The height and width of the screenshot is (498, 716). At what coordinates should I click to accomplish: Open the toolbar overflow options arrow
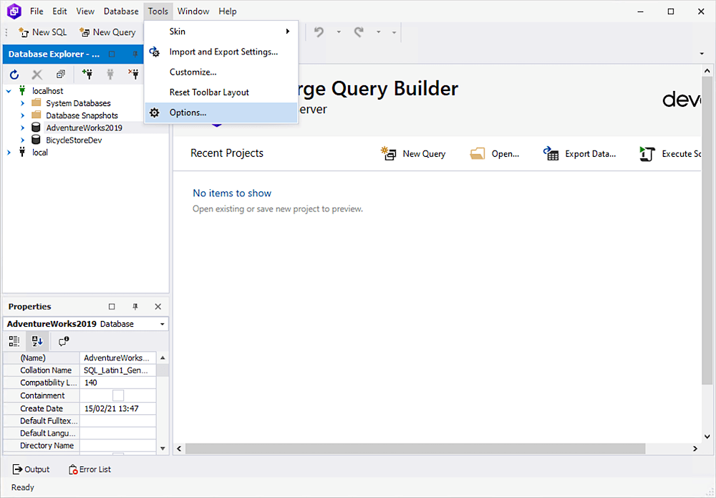(x=394, y=32)
